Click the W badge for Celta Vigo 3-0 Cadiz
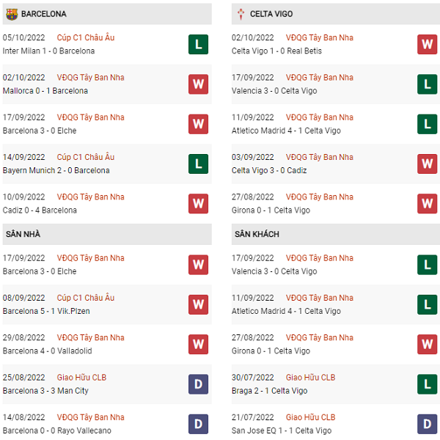 [427, 164]
